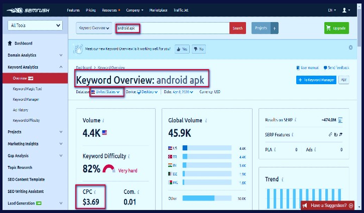Click the red Search button
The height and width of the screenshot is (213, 364).
[x=237, y=28]
